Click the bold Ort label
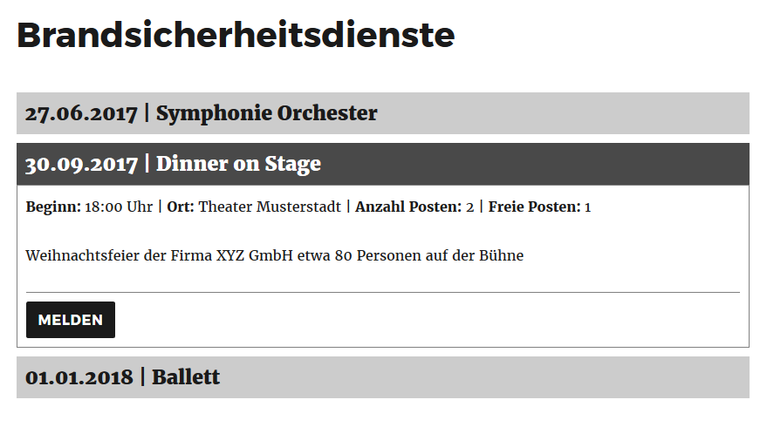 tap(181, 207)
